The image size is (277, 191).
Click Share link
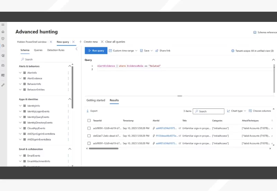[x=163, y=51]
